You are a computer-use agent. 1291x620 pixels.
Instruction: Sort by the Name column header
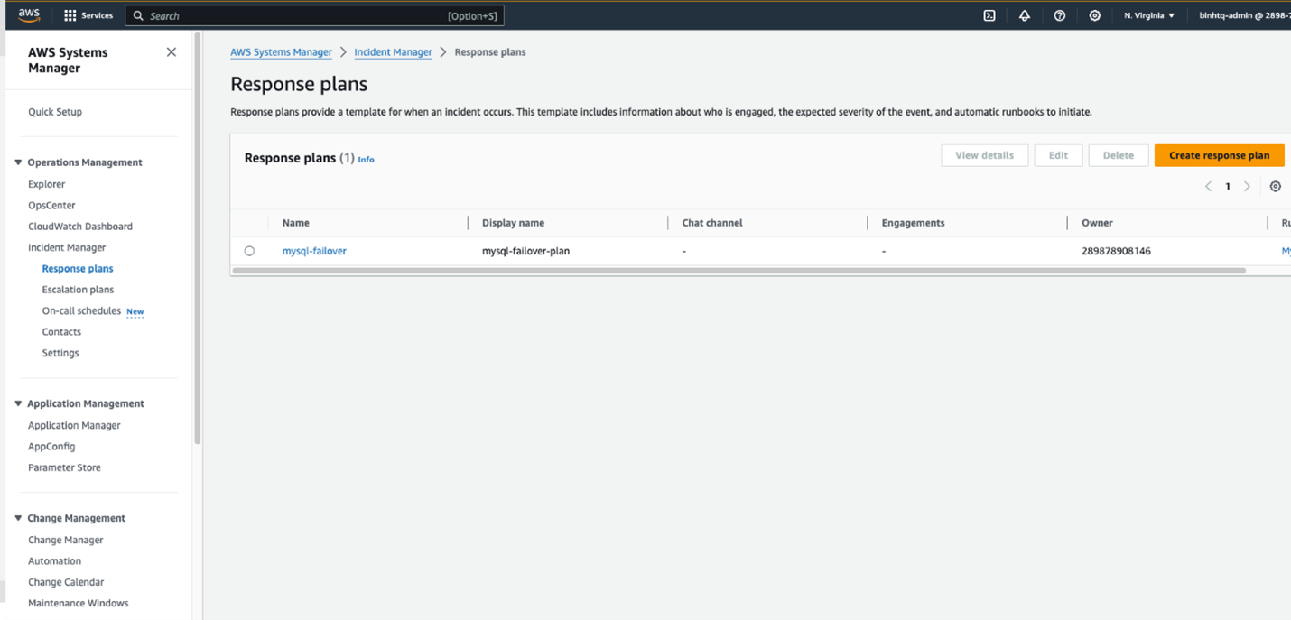[x=295, y=223]
